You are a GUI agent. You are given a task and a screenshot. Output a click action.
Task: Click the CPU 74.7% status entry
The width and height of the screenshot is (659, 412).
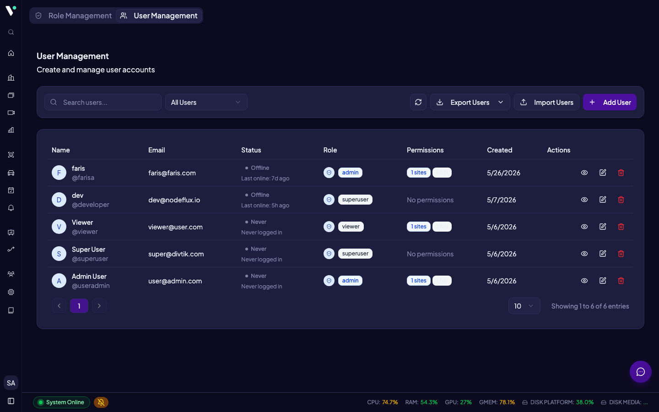(383, 402)
